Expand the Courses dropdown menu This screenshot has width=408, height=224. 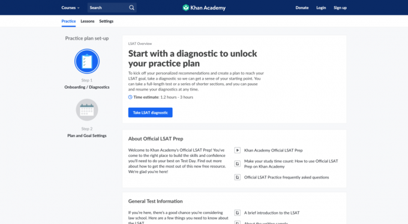pyautogui.click(x=71, y=8)
